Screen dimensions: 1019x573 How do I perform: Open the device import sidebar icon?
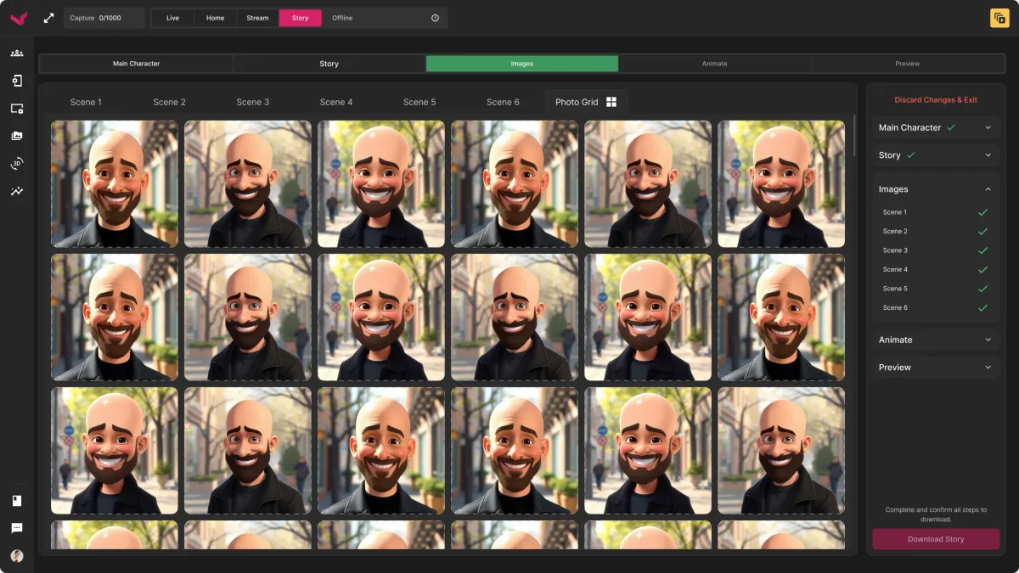pos(17,81)
